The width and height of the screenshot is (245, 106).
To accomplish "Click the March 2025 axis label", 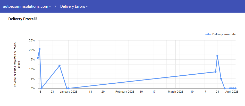I will [x=175, y=92].
